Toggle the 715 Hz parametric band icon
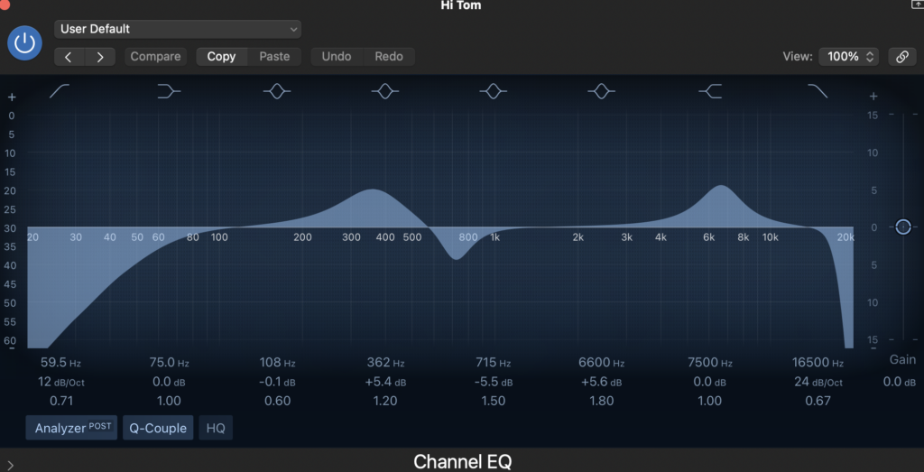Screen dimensions: 924x472 point(493,91)
